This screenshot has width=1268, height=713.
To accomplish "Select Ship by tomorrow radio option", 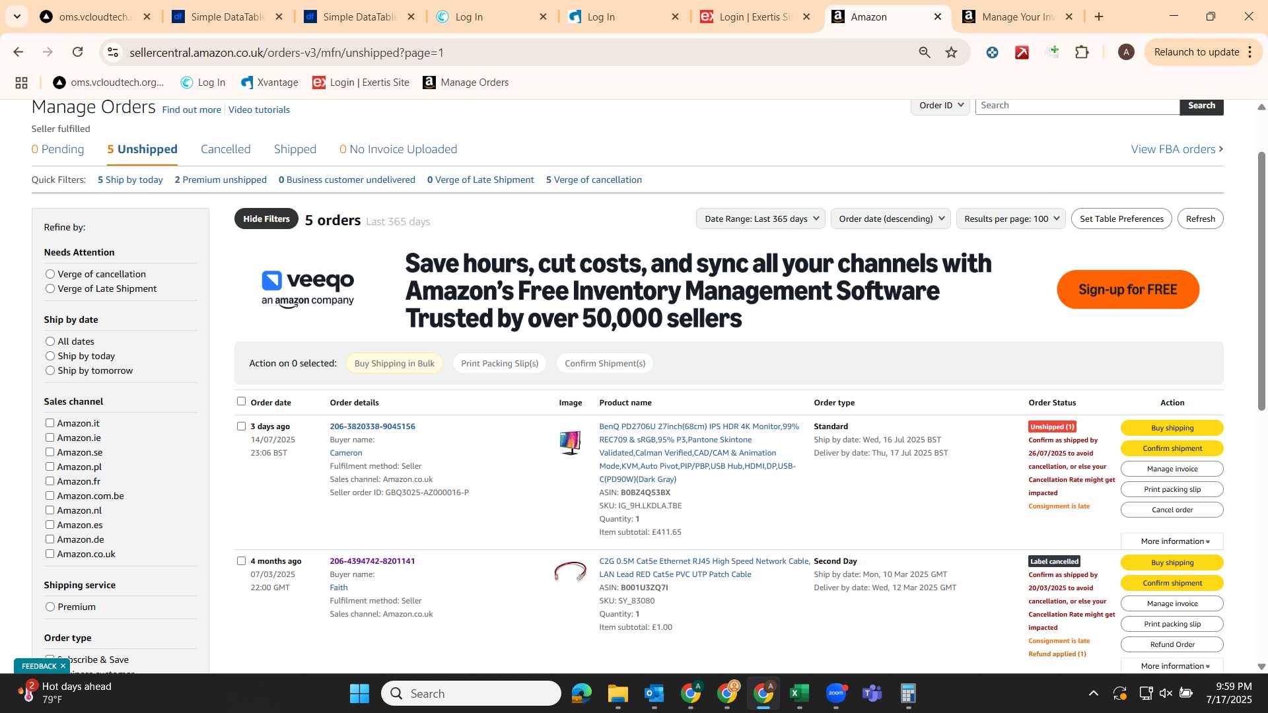I will (x=50, y=370).
